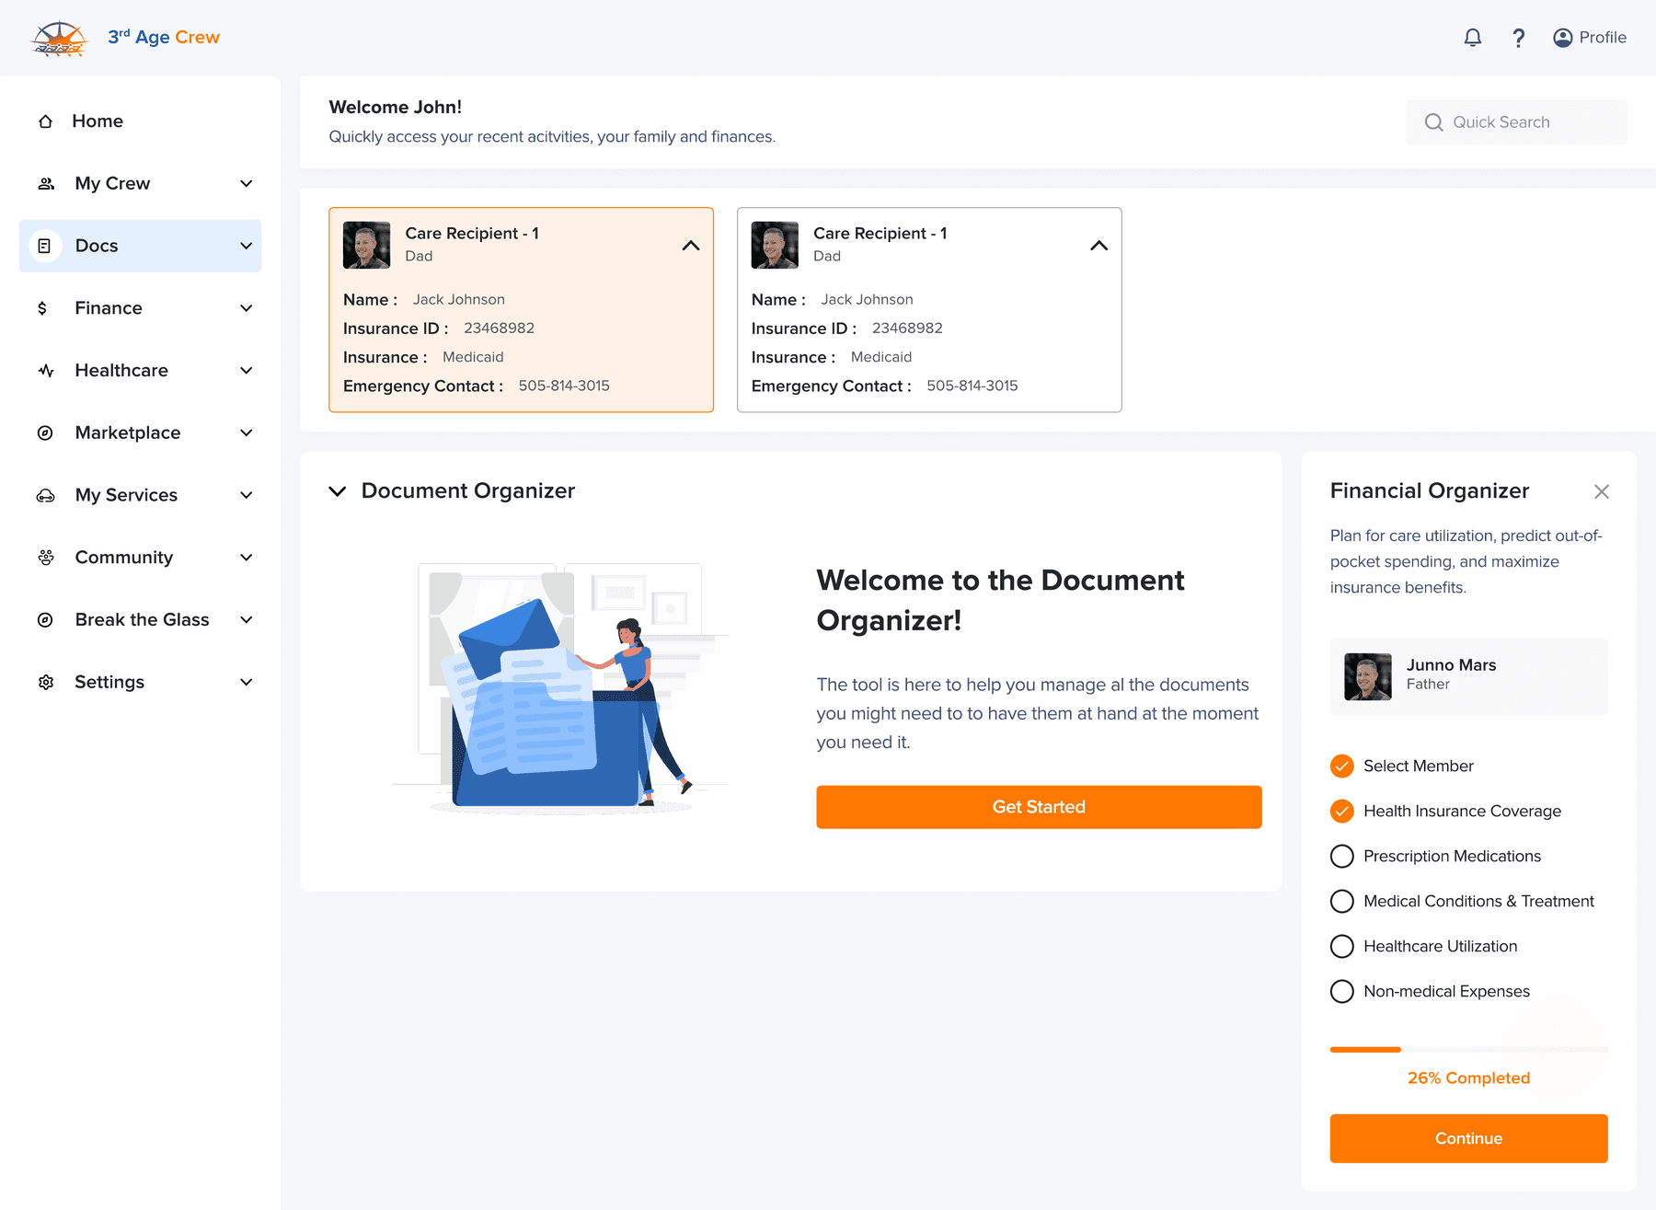
Task: Toggle the Select Member step checkmark
Action: [x=1342, y=766]
